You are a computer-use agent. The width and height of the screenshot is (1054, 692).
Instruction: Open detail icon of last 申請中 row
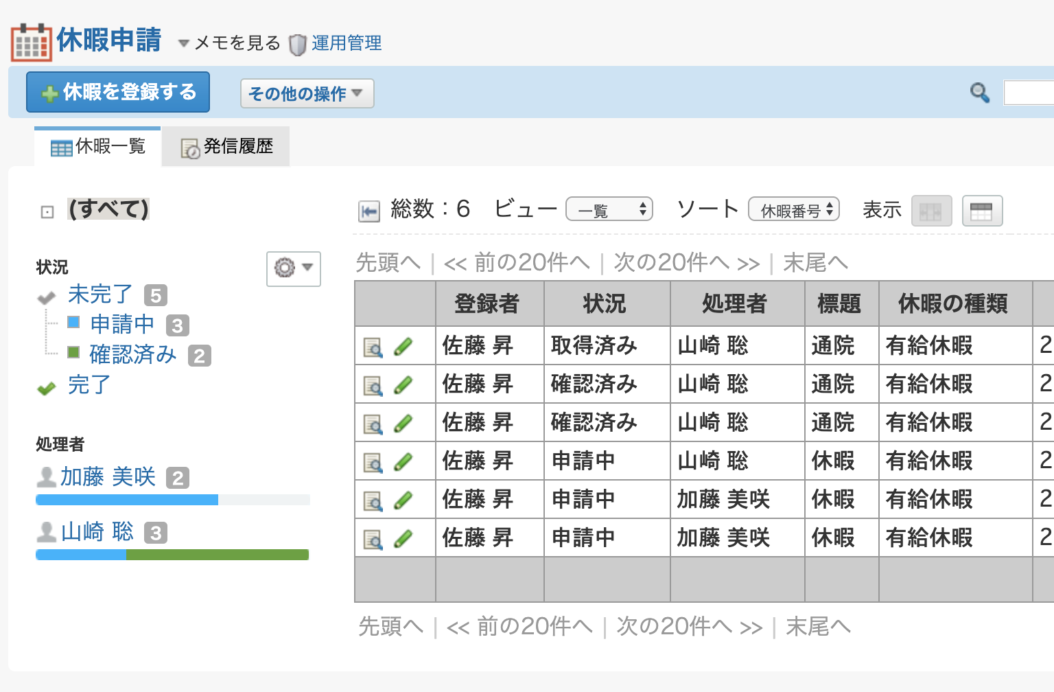[x=373, y=540]
